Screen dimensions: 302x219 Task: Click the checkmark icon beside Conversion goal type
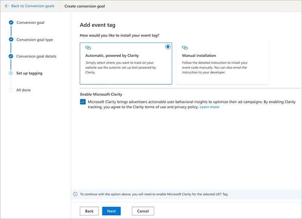(11, 39)
